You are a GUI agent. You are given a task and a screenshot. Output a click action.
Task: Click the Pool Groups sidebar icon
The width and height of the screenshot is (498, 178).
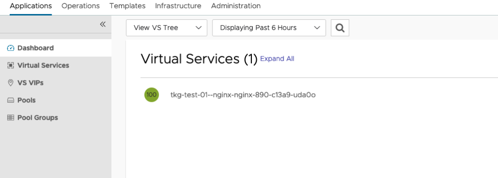[x=11, y=118]
